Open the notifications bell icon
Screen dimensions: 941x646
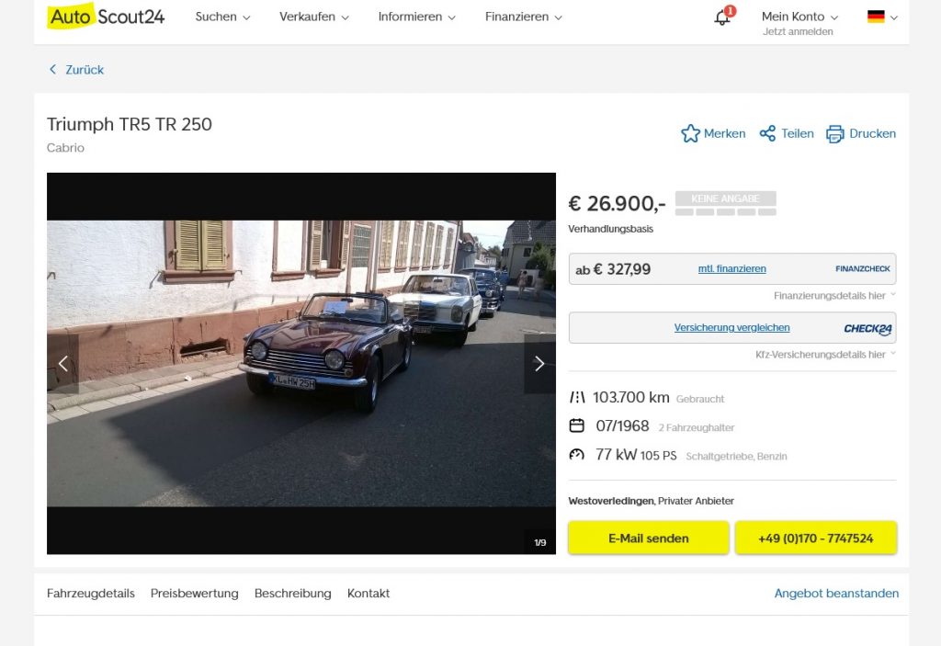(x=722, y=17)
